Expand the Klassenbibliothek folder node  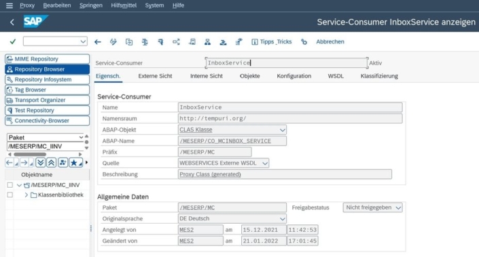[x=26, y=195]
